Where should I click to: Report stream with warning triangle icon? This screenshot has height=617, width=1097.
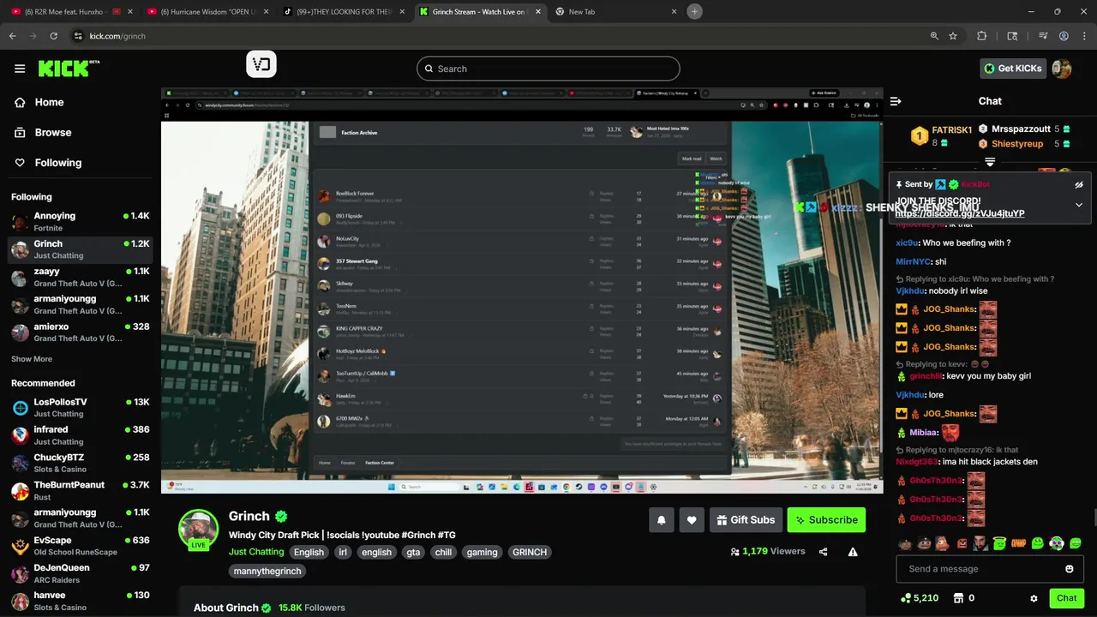click(853, 552)
